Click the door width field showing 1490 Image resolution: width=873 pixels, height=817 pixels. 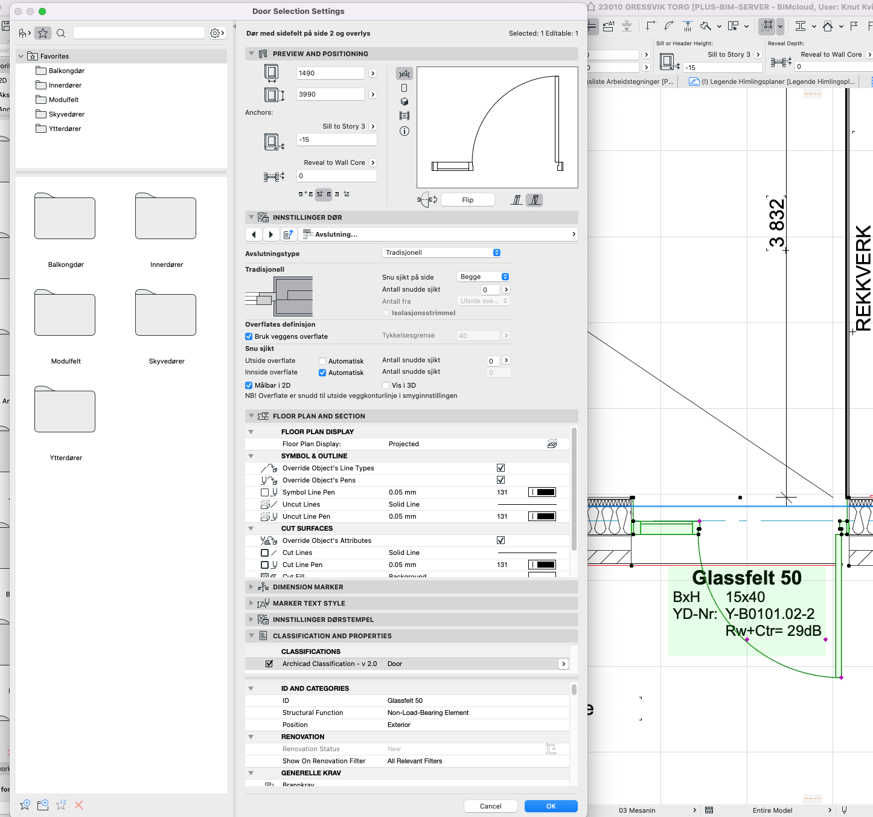point(330,73)
